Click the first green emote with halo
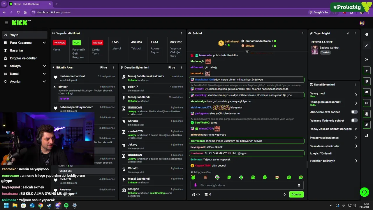 (x=193, y=177)
